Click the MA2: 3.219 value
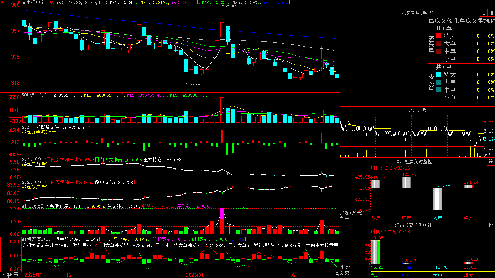Viewport: 495px width, 278px height. pyautogui.click(x=153, y=2)
